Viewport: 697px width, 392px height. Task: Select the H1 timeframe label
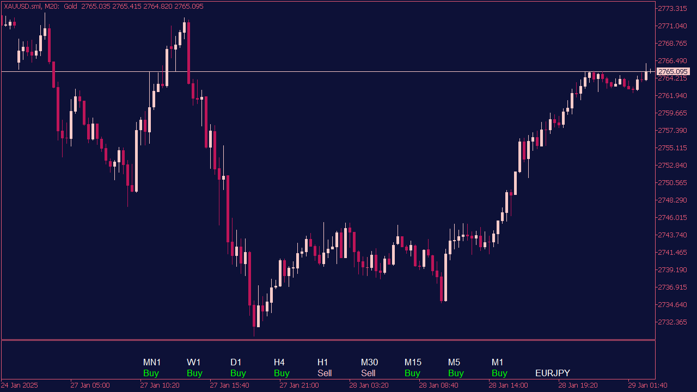(323, 362)
